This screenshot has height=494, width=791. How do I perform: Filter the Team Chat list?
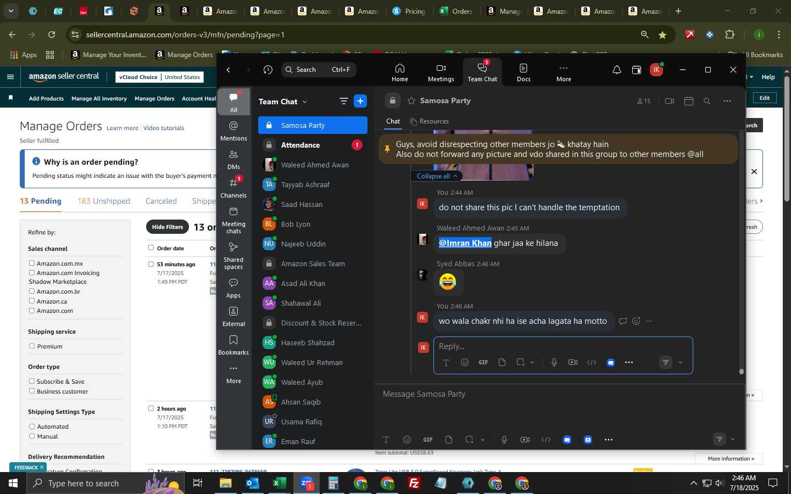(x=344, y=101)
